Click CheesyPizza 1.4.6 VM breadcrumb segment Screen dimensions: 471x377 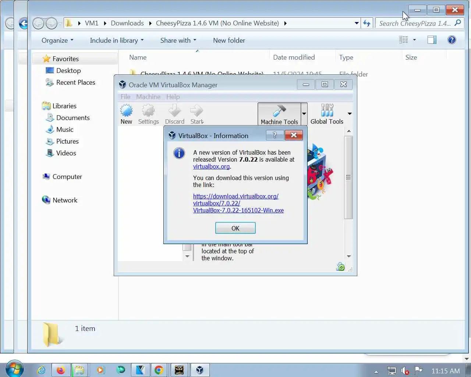click(217, 23)
